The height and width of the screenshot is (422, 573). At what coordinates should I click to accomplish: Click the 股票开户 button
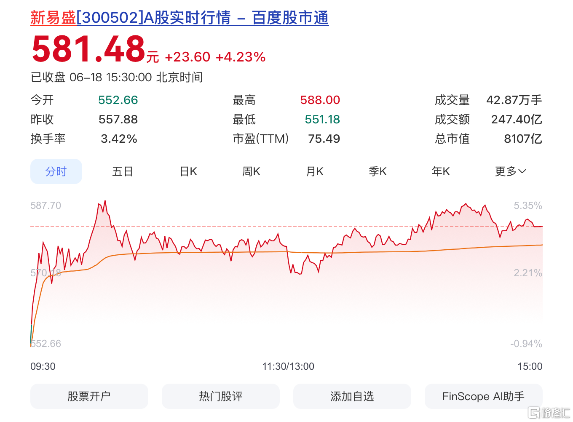coord(89,396)
